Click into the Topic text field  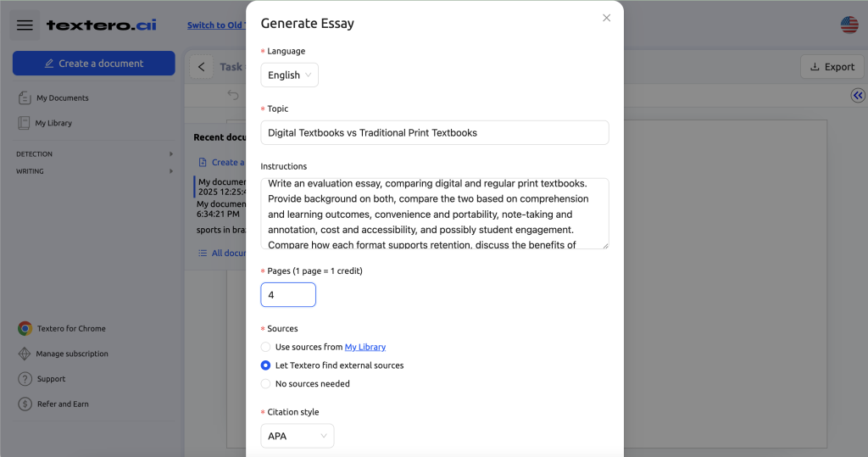pyautogui.click(x=435, y=132)
